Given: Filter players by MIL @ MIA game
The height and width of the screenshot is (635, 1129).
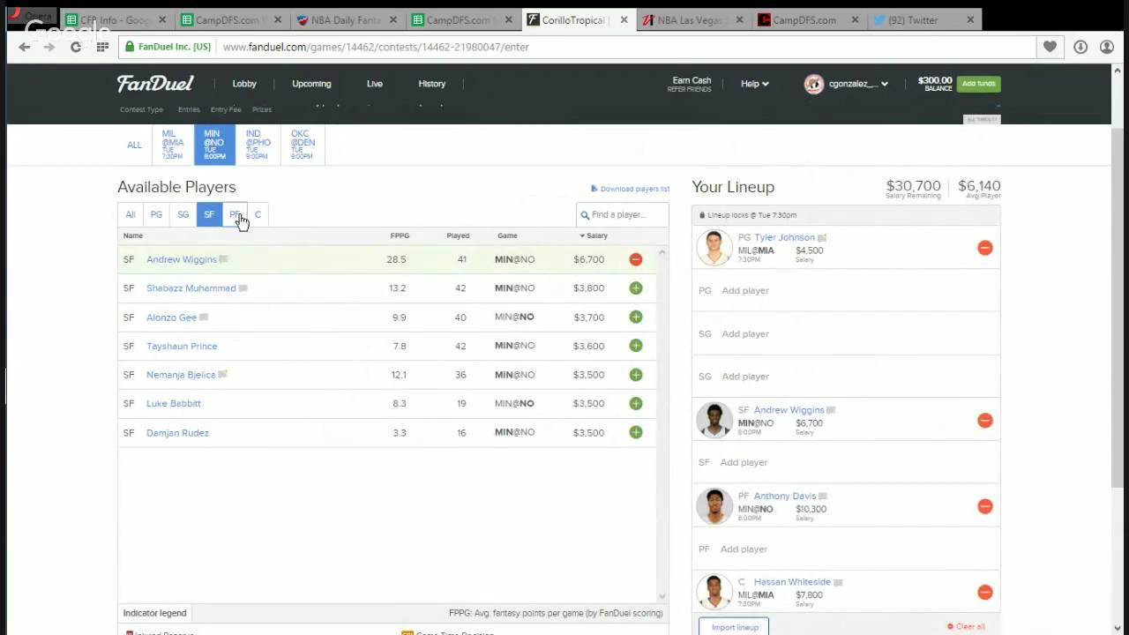Looking at the screenshot, I should pos(173,145).
